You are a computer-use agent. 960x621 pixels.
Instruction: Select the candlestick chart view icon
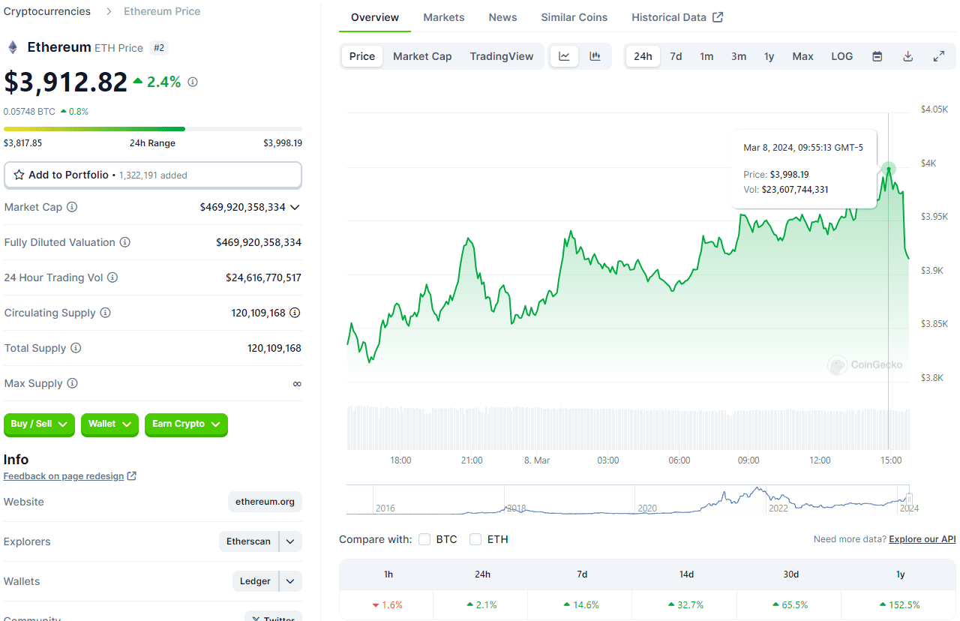[x=595, y=56]
